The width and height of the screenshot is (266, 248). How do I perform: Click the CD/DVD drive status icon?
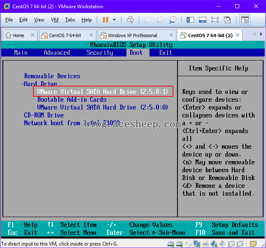[x=188, y=244]
